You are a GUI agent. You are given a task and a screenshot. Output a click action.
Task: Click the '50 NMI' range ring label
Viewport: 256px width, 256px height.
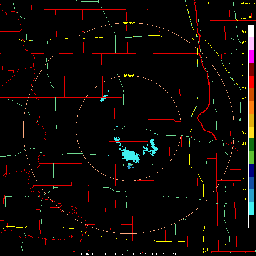[129, 75]
